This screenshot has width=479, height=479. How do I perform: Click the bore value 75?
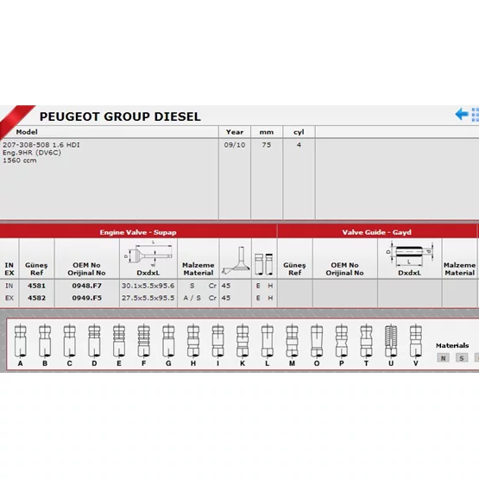click(267, 145)
